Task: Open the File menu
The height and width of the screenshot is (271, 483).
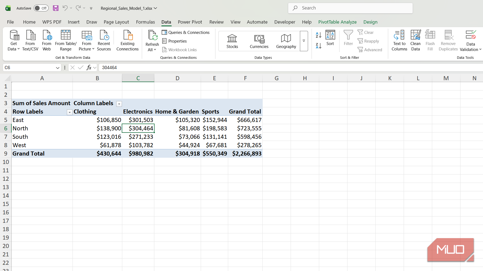Action: [x=10, y=22]
